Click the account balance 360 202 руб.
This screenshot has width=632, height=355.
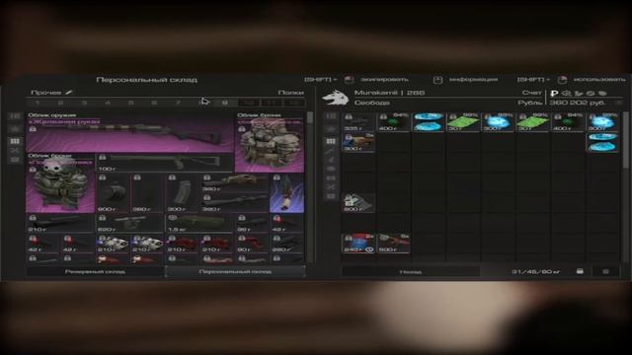click(x=577, y=103)
